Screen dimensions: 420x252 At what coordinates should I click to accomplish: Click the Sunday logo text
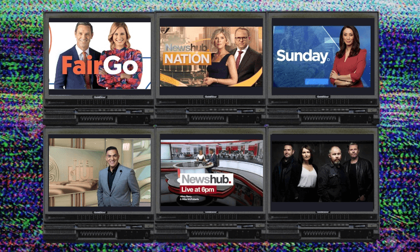click(x=302, y=56)
